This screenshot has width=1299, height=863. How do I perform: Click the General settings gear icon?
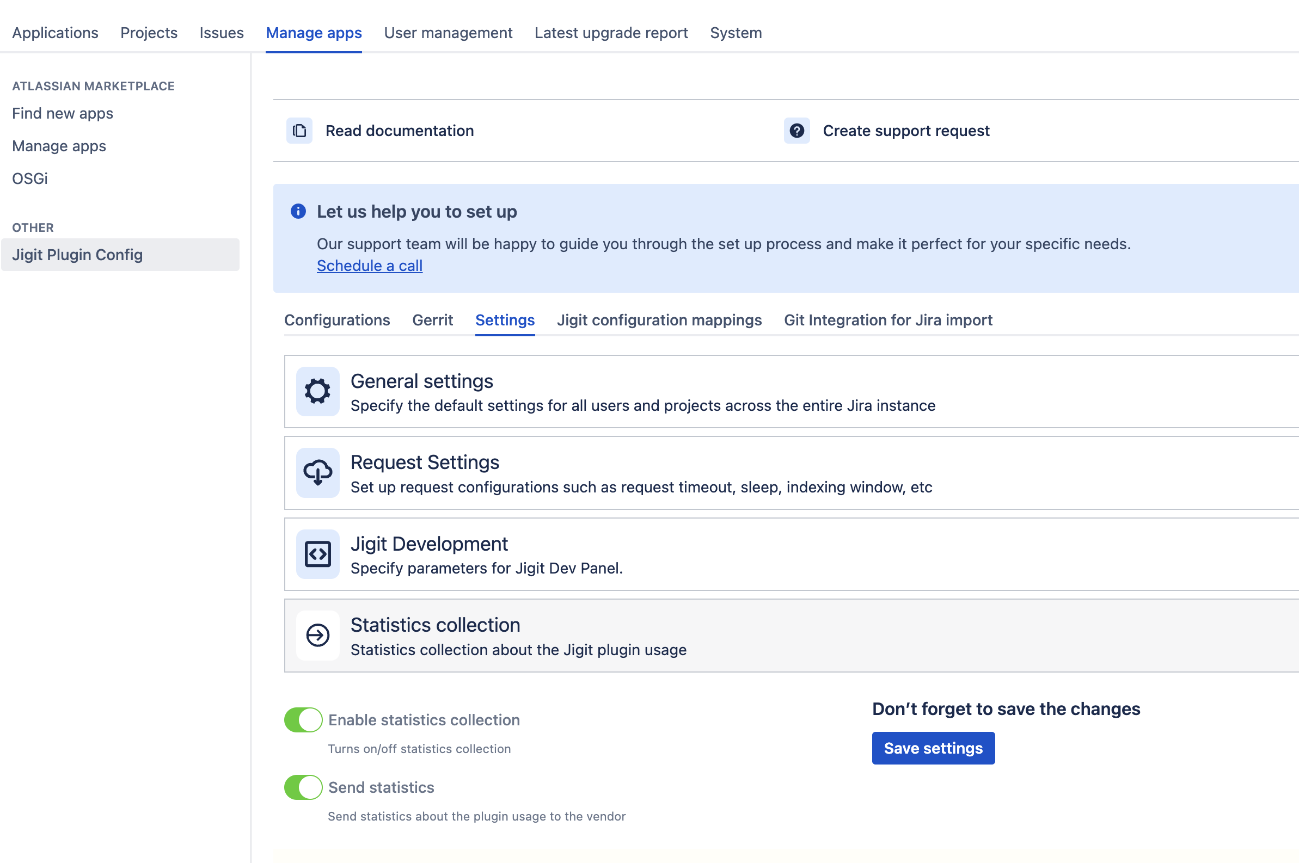click(x=317, y=391)
